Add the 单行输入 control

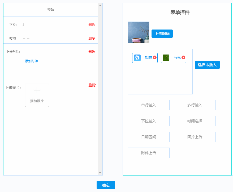pos(148,105)
